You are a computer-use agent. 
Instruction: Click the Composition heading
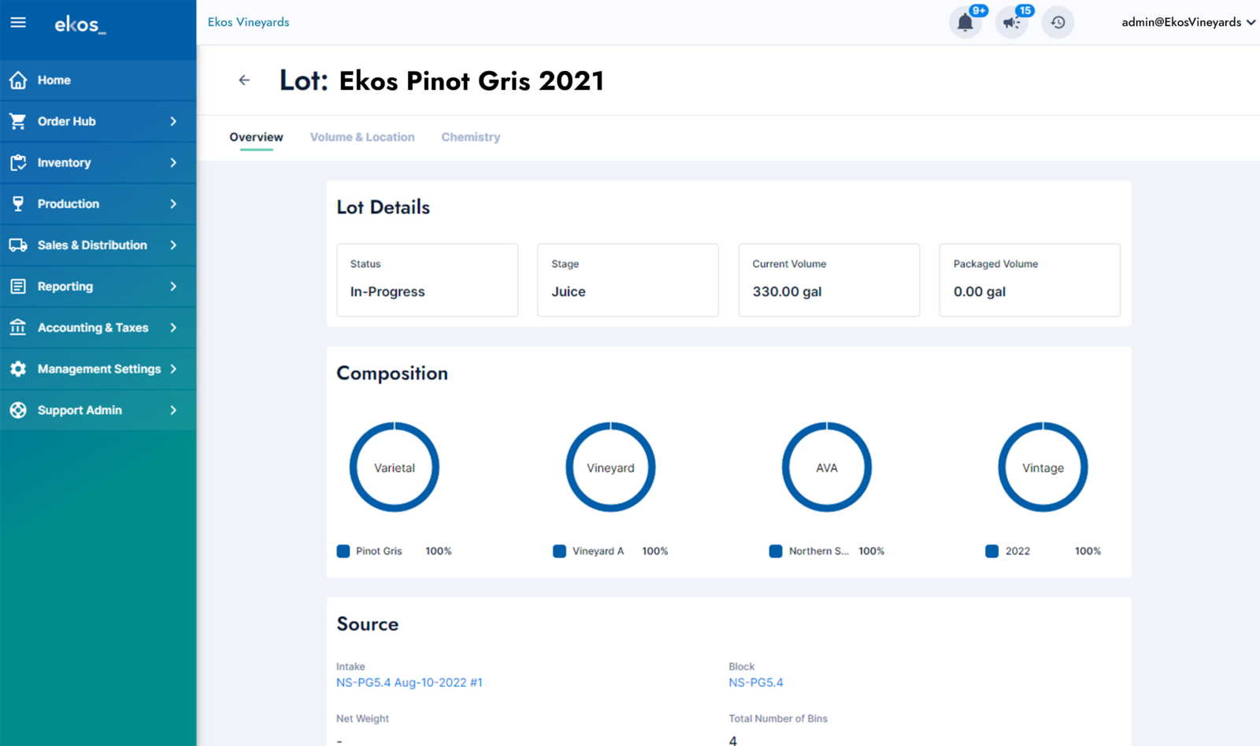click(392, 373)
